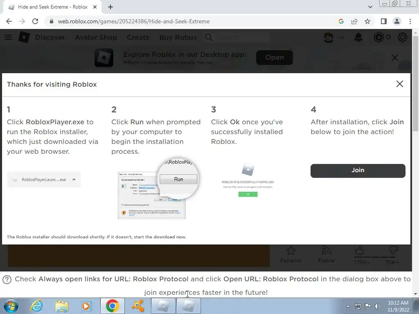Select the Hide and Seek Extreme tab
The width and height of the screenshot is (419, 314).
click(52, 7)
